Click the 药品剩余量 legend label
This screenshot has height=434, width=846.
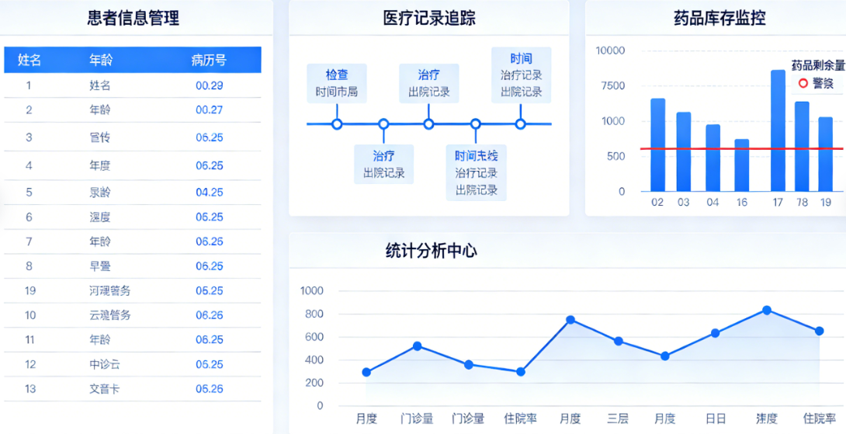pyautogui.click(x=818, y=66)
